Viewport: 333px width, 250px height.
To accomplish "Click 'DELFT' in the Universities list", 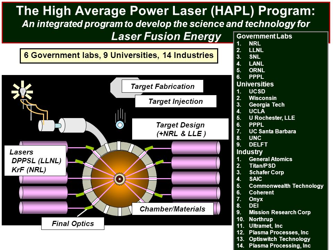I will click(x=258, y=144).
